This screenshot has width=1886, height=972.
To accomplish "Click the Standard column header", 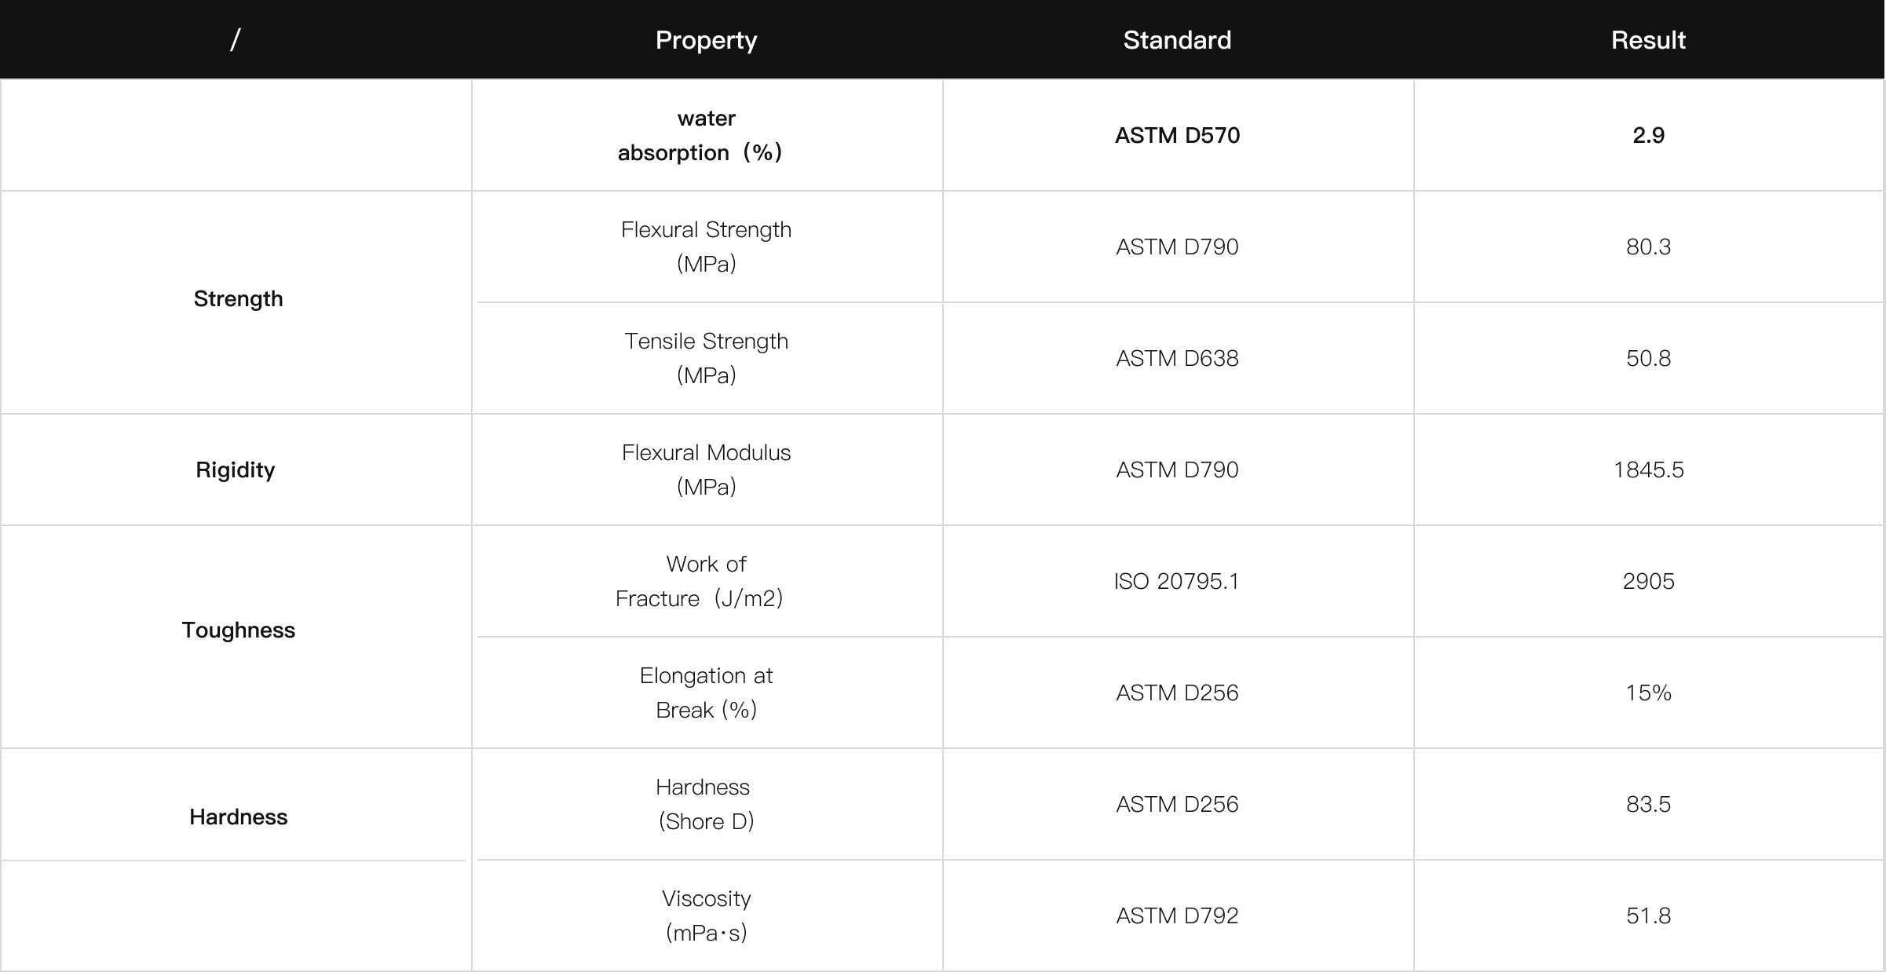I will click(x=1177, y=40).
